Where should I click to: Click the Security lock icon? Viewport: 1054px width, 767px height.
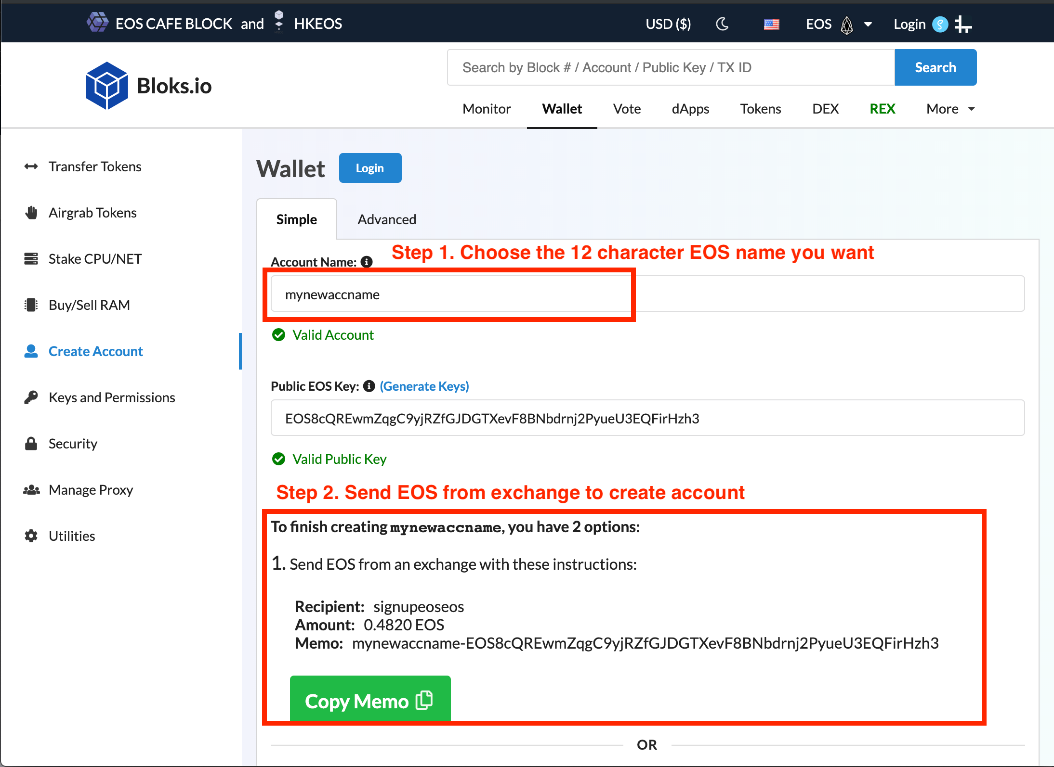click(x=31, y=444)
